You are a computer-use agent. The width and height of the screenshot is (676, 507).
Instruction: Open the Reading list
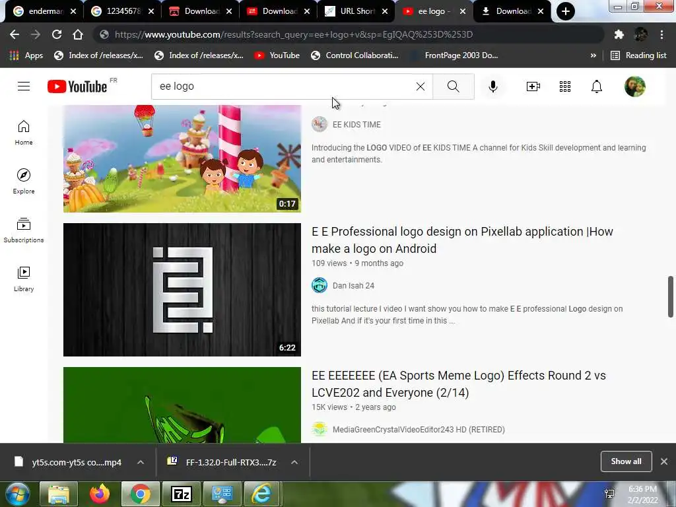coord(638,55)
